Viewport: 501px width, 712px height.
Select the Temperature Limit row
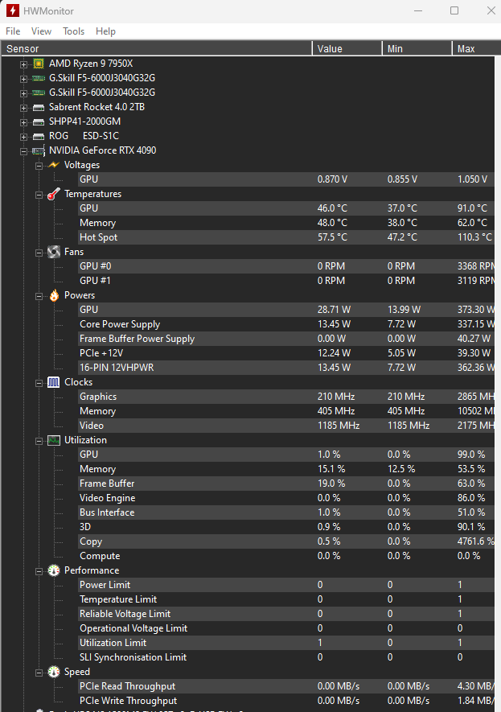(x=286, y=599)
